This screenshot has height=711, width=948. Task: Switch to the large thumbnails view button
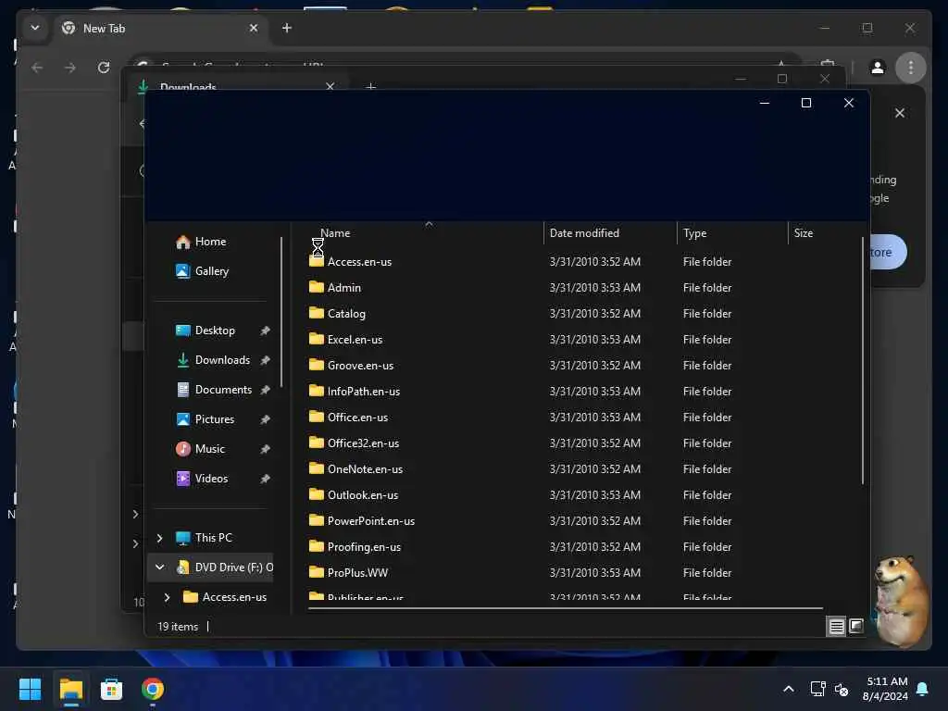click(855, 627)
